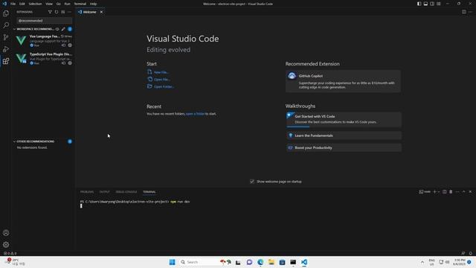Image resolution: width=476 pixels, height=268 pixels.
Task: Click the TypeScript Vue Plugin extension logo
Action: [22, 58]
